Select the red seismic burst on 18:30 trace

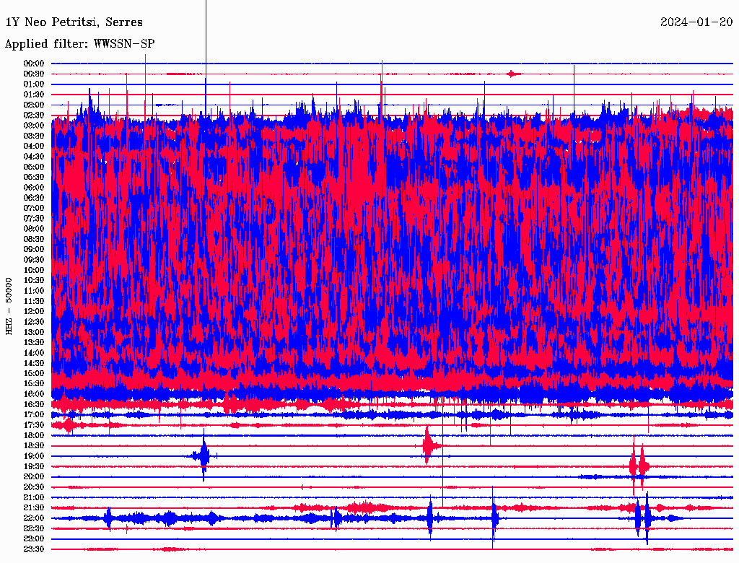pyautogui.click(x=428, y=445)
